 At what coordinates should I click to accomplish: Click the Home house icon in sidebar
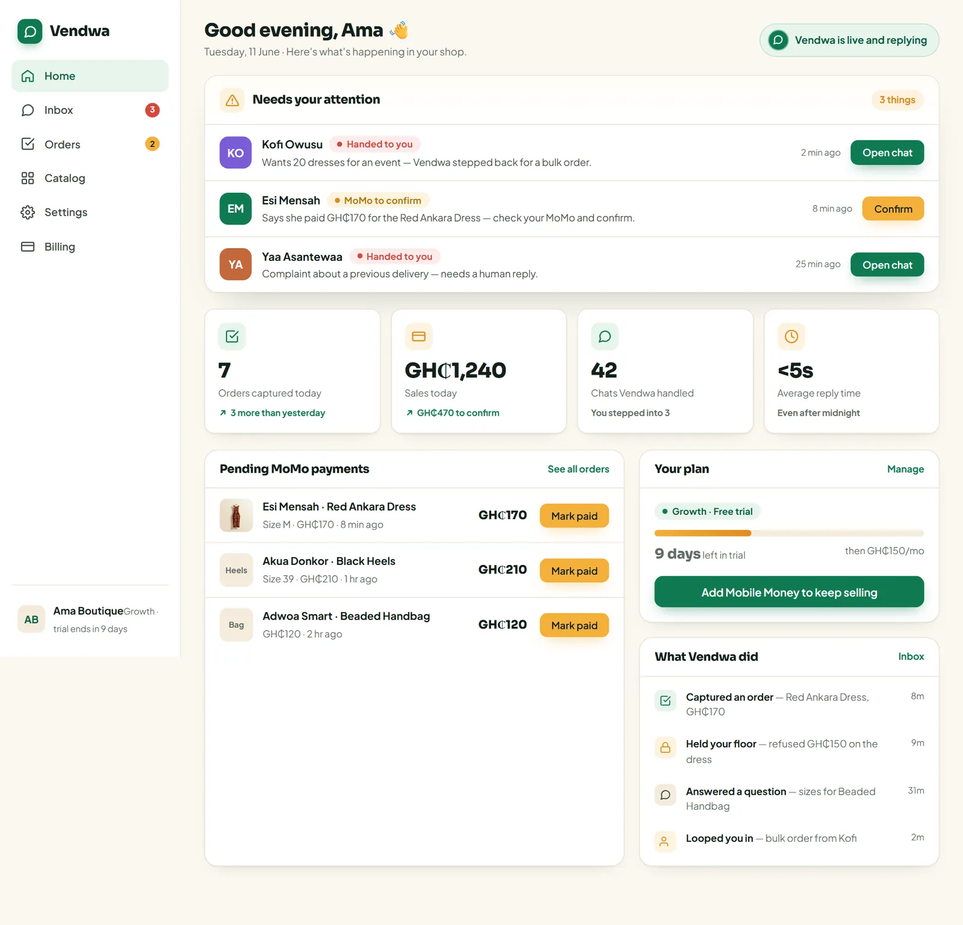[28, 76]
